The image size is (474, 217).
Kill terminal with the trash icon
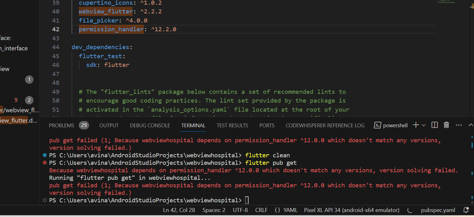click(446, 125)
